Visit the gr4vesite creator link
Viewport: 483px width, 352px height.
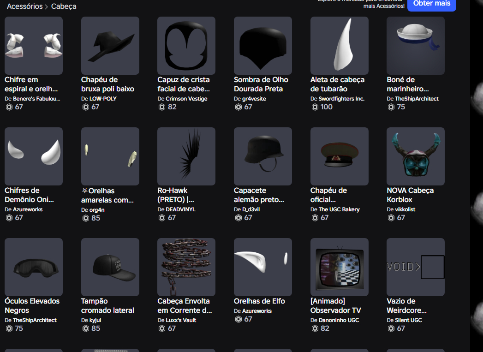[x=254, y=99]
